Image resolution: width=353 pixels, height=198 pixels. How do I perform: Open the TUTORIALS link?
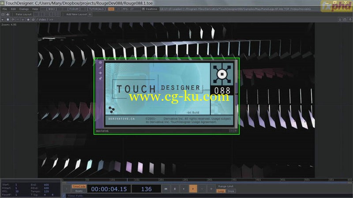click(96, 9)
